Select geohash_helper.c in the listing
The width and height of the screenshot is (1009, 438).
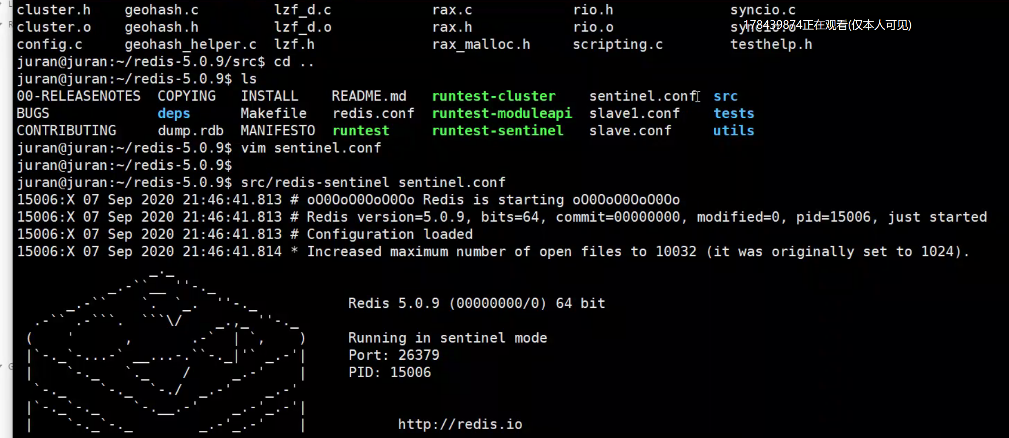pyautogui.click(x=190, y=45)
